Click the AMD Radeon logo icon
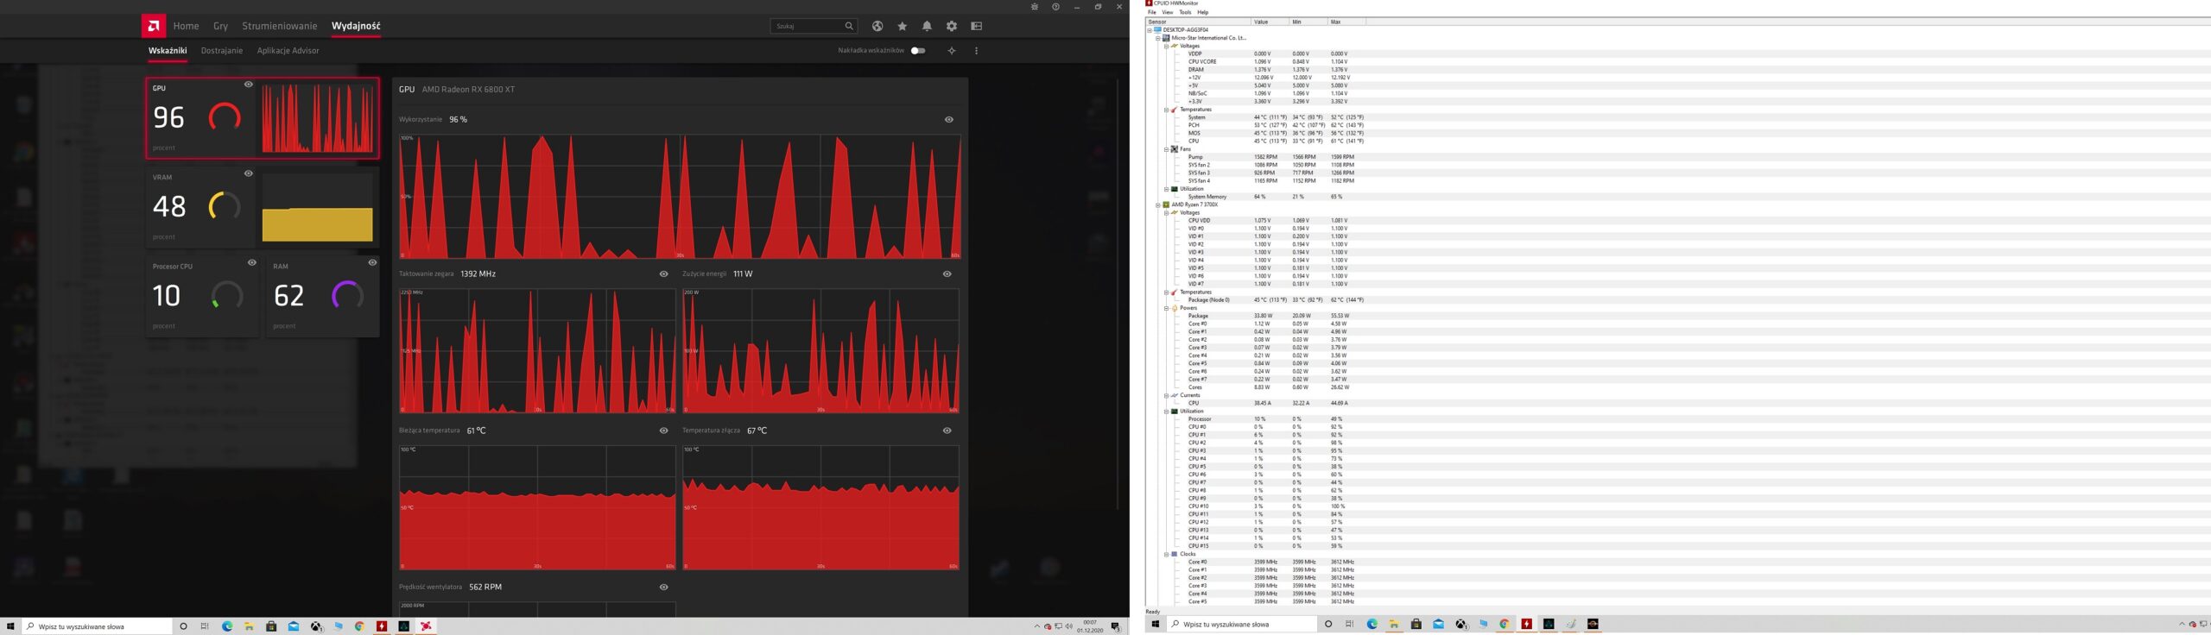 154,26
